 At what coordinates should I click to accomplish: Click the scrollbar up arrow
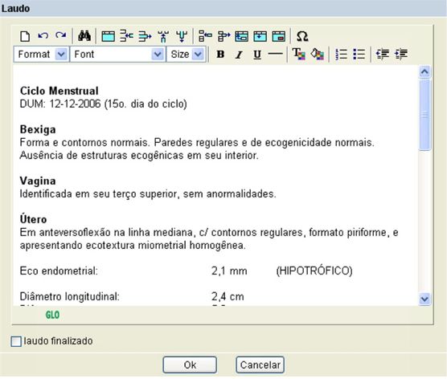(424, 71)
